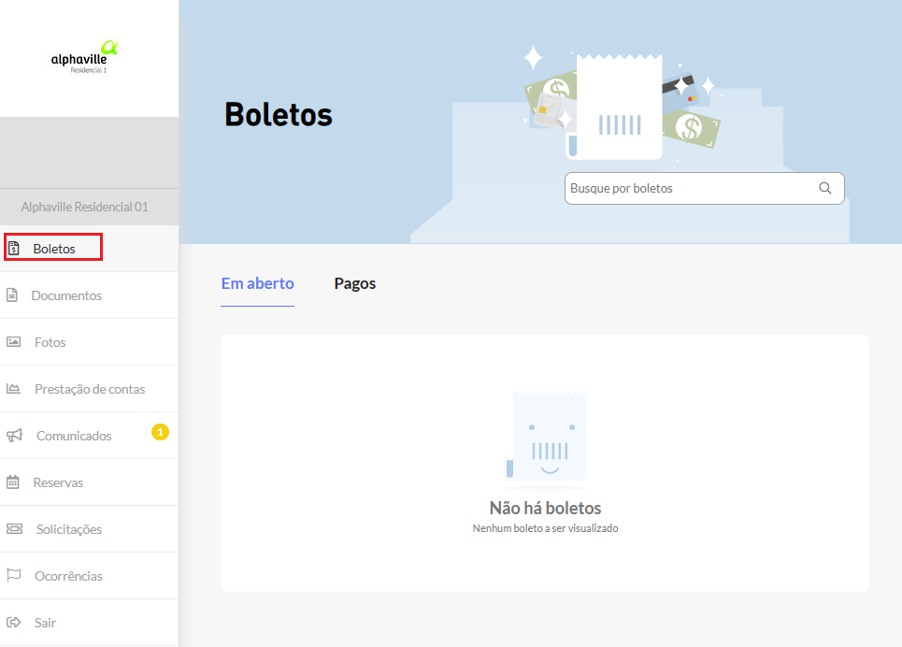Image resolution: width=902 pixels, height=647 pixels.
Task: Focus the Busque por boletos search field
Action: coord(690,188)
